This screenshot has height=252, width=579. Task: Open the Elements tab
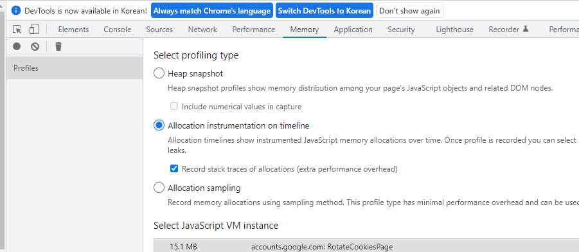click(73, 30)
